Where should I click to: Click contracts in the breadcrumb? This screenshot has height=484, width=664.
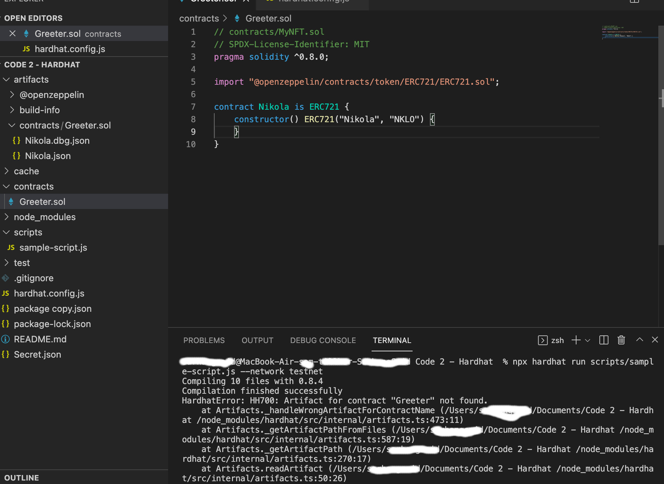(199, 18)
